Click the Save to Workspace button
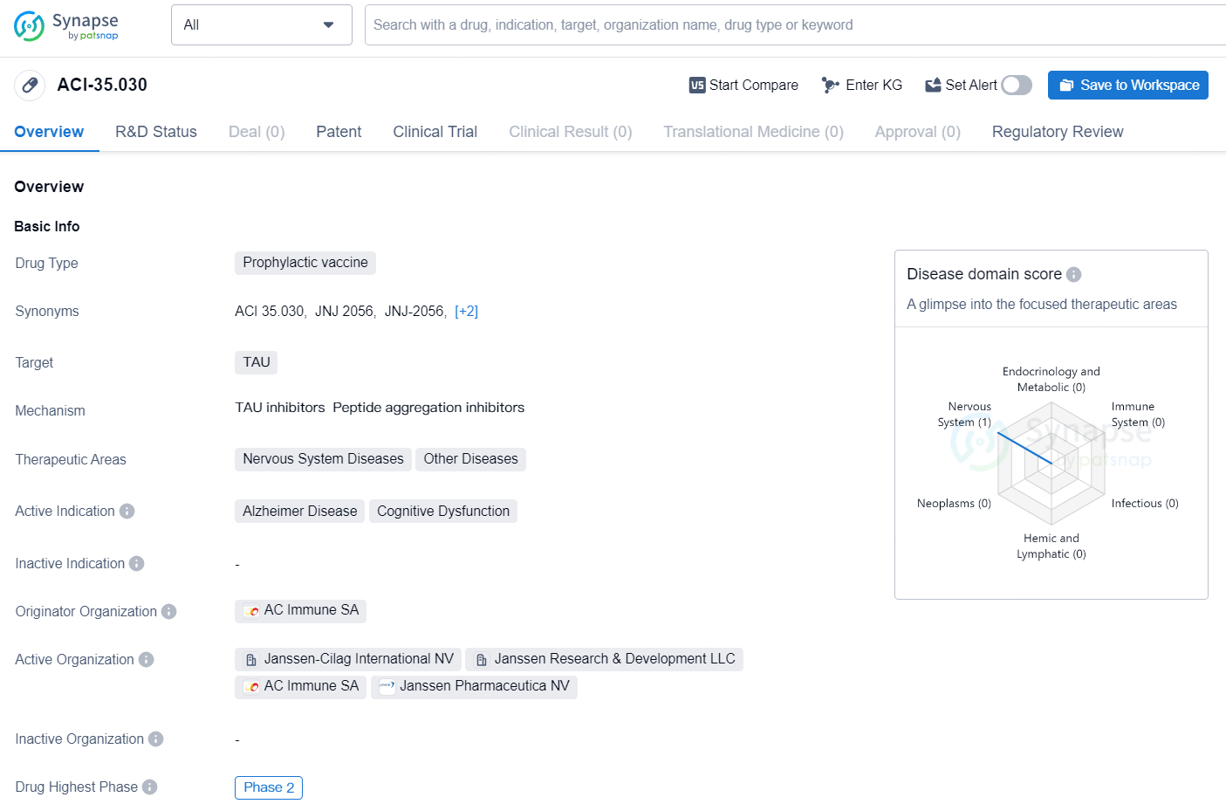 [x=1127, y=86]
